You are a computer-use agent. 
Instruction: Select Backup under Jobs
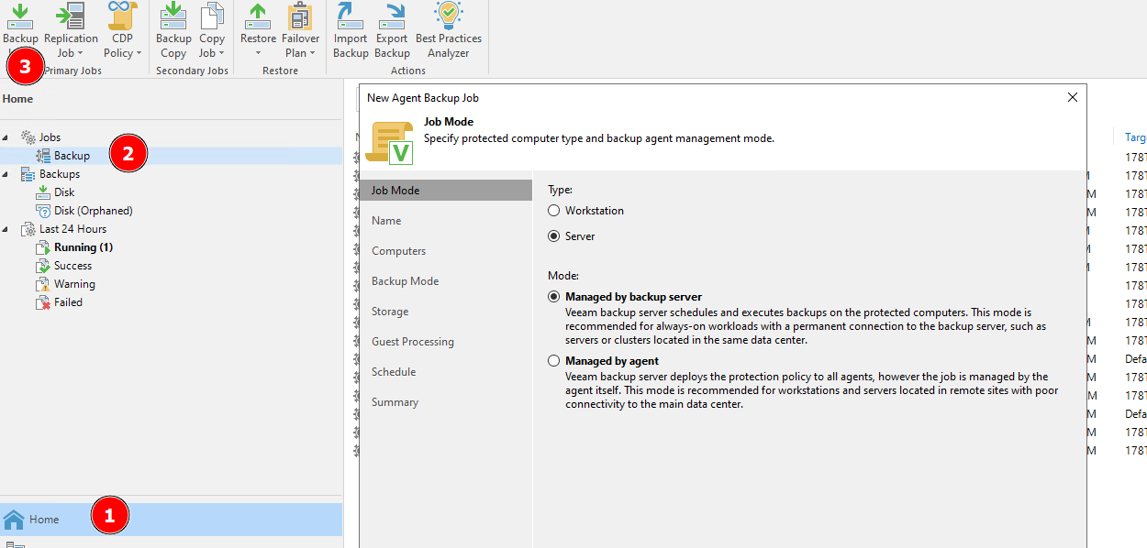[72, 156]
